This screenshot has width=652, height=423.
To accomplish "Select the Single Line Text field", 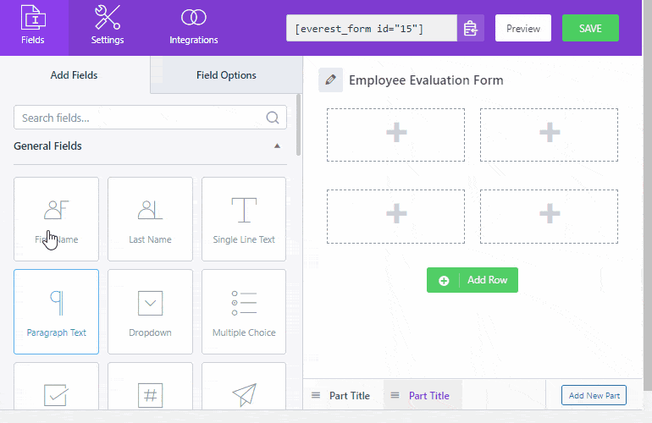I will coord(244,219).
